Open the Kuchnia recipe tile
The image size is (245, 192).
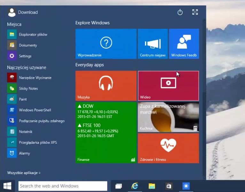pyautogui.click(x=168, y=117)
